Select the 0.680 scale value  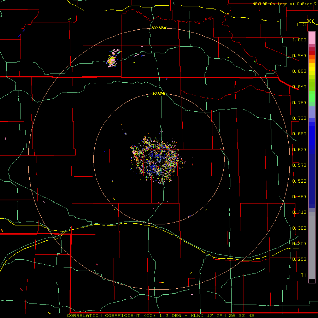tap(299, 134)
